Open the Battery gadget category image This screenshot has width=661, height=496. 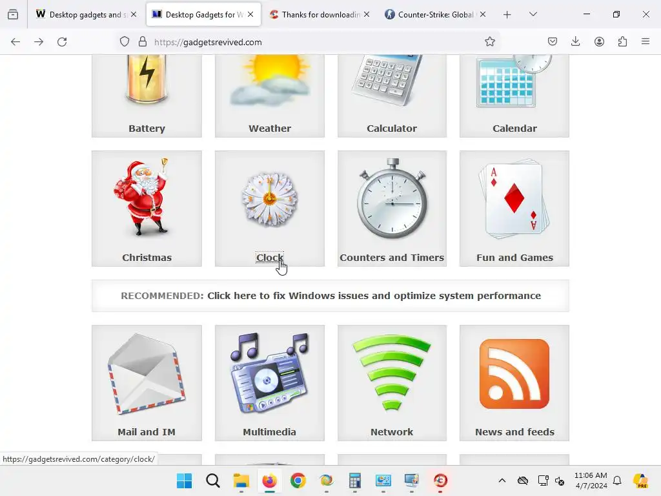point(147,80)
